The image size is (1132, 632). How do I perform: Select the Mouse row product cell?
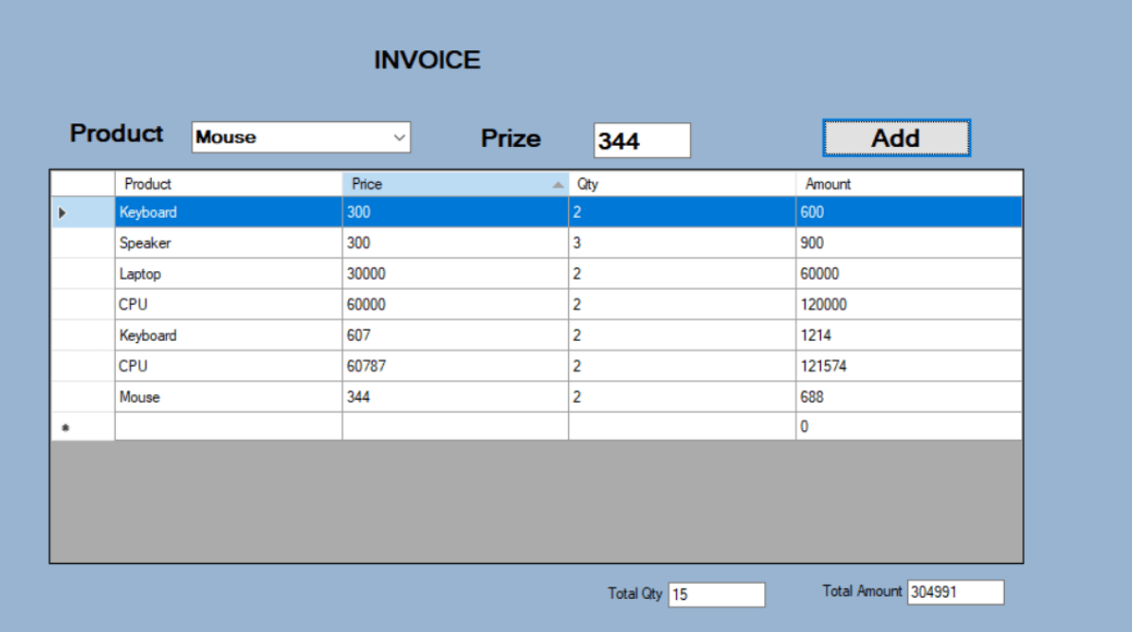click(x=228, y=398)
